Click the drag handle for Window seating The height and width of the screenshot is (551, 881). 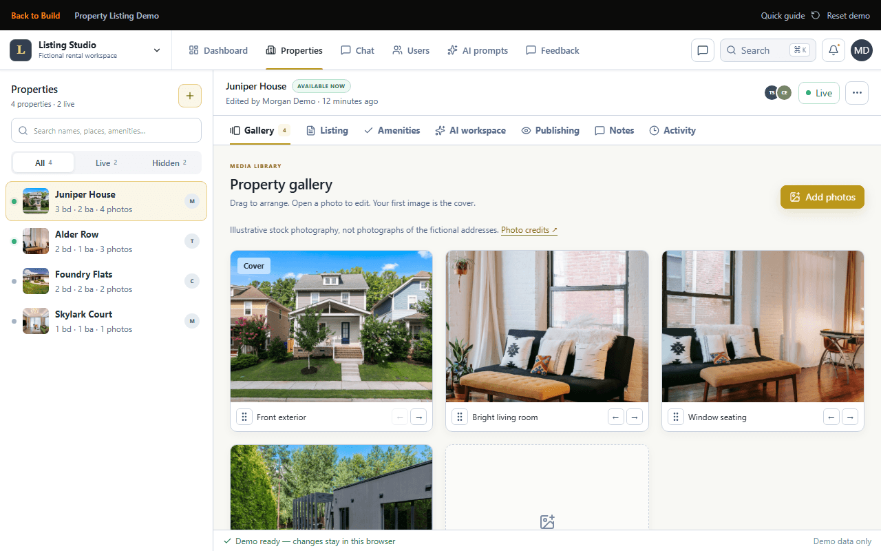point(676,417)
